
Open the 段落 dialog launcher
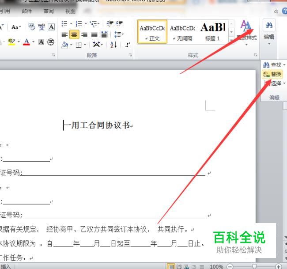130,55
